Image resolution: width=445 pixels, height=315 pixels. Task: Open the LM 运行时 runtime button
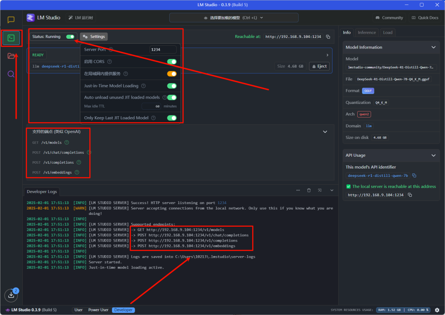point(81,18)
